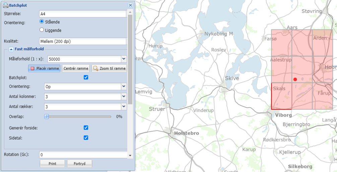The height and width of the screenshot is (172, 337).
Task: Click the Rødkærsbro label on the map
Action: pyautogui.click(x=277, y=140)
